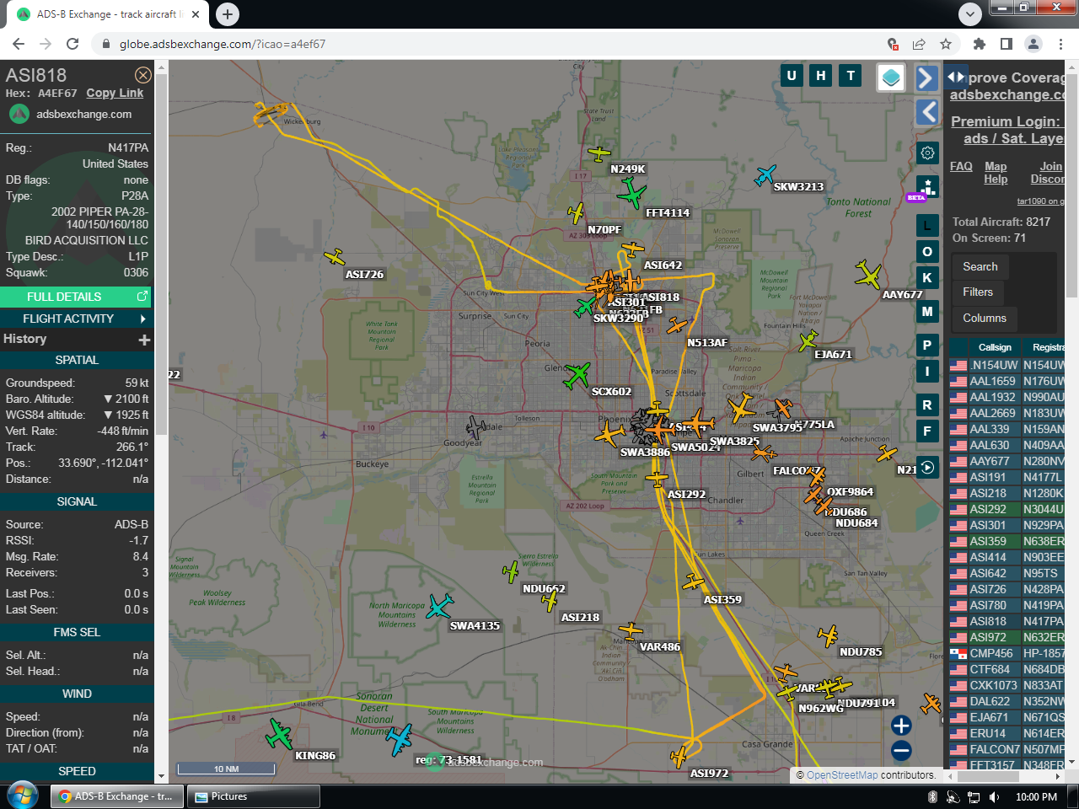
Task: Open map settings gear
Action: [x=927, y=153]
